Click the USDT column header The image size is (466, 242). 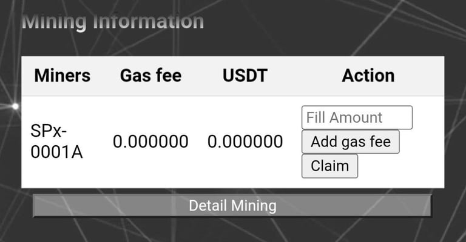tap(245, 76)
